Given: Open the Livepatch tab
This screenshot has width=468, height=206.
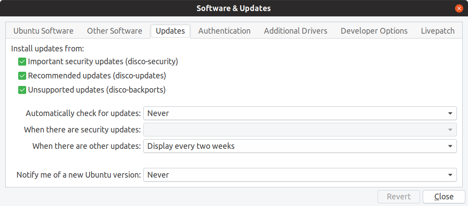Looking at the screenshot, I should click(437, 31).
